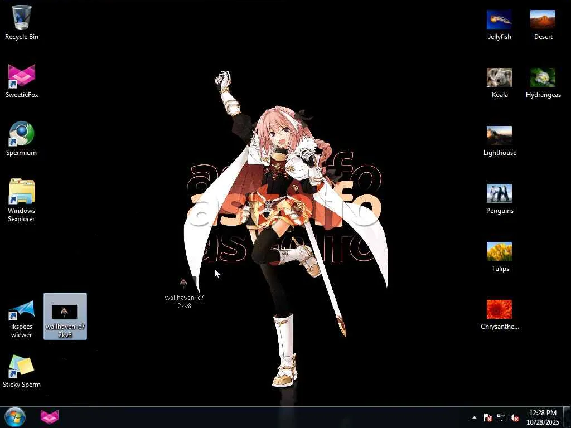The image size is (571, 428).
Task: Click the highlighted wallhaven-e72kv8 image file
Action: pyautogui.click(x=65, y=316)
